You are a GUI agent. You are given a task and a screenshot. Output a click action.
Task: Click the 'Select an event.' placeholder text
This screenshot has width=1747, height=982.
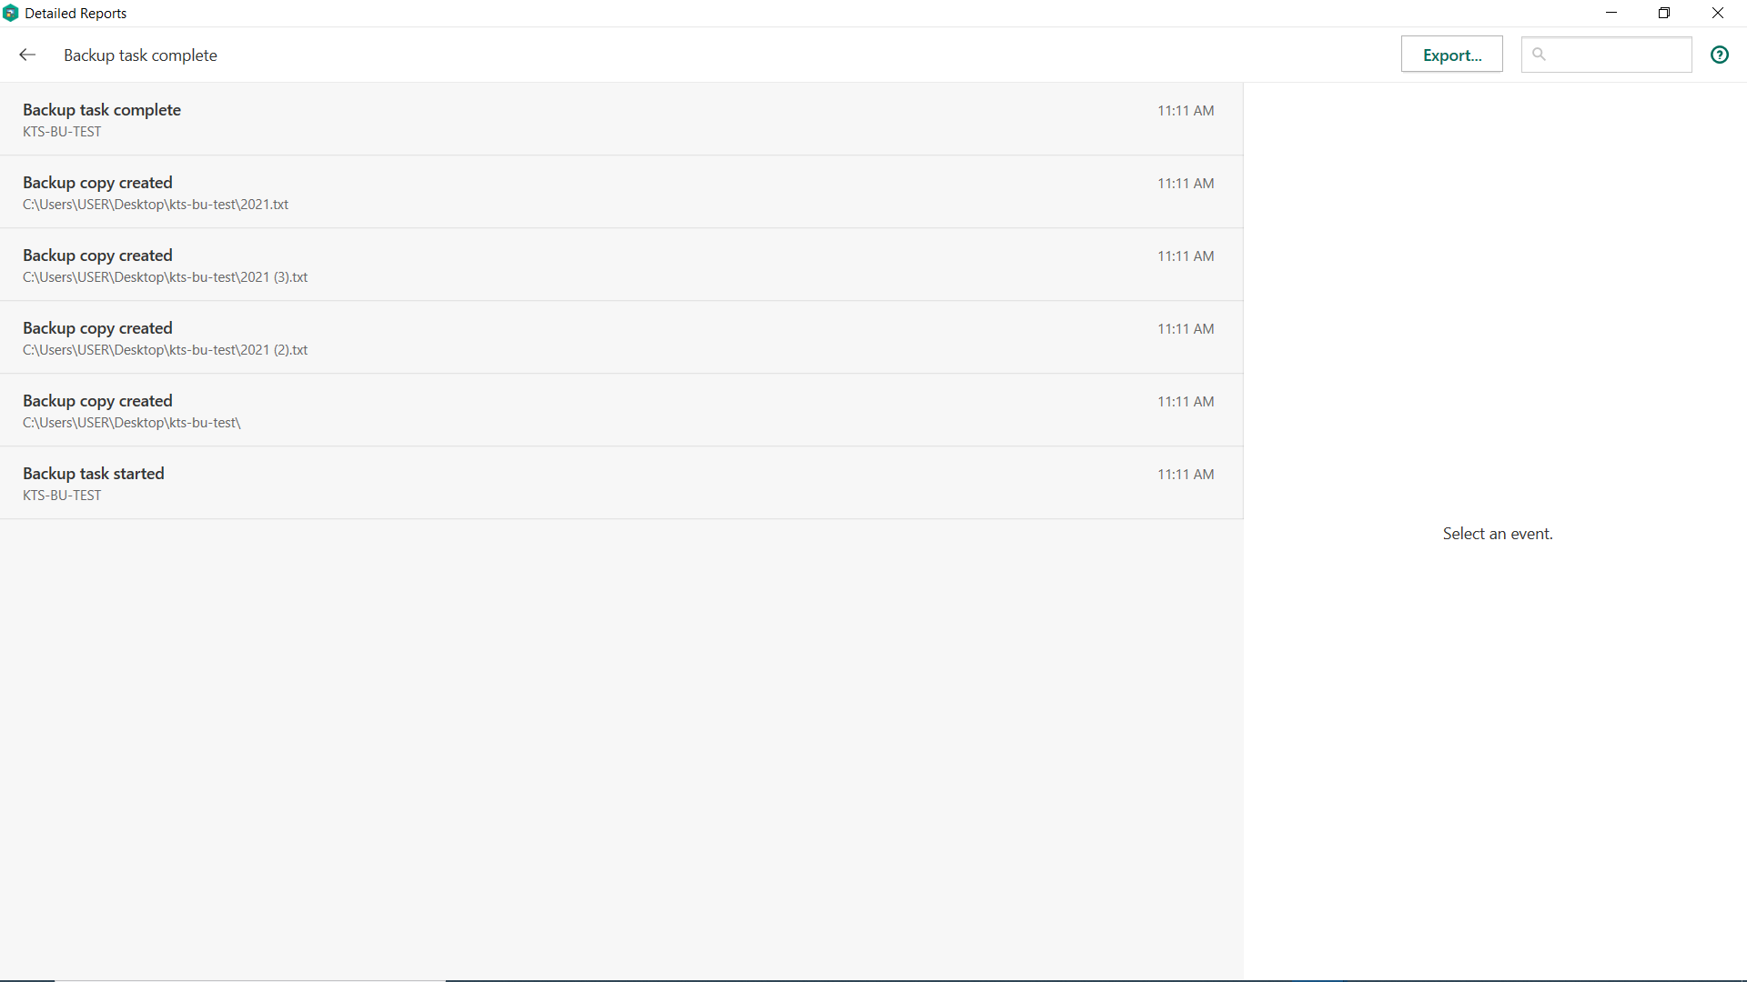click(x=1497, y=534)
